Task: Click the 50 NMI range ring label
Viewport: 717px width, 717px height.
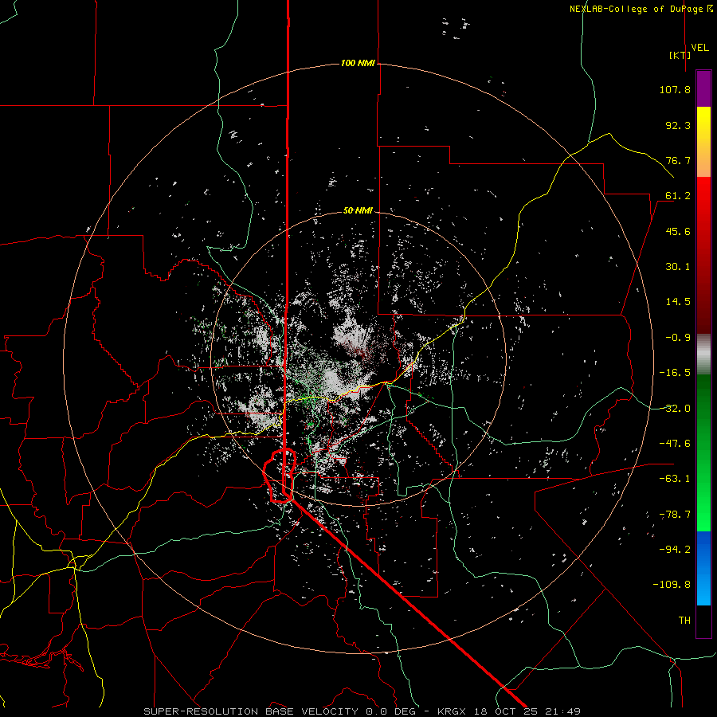Action: coord(358,211)
